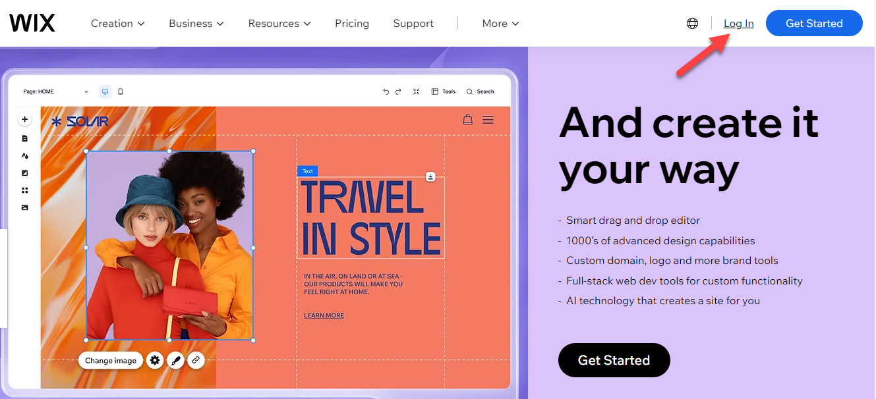Click 1000's of advanced design capabilities text
Screen dimensions: 876x399
pyautogui.click(x=660, y=240)
